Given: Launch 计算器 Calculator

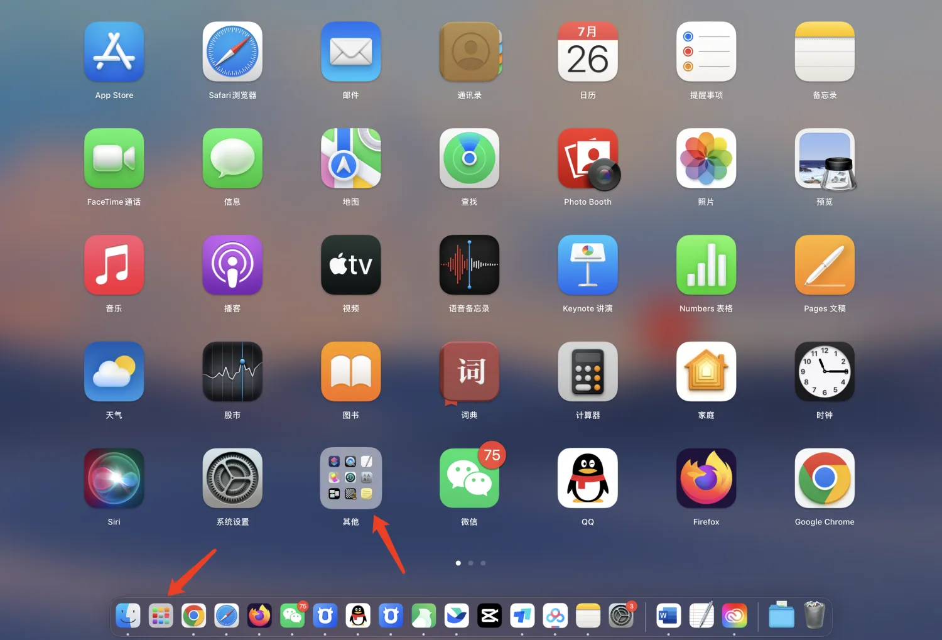Looking at the screenshot, I should coord(588,371).
